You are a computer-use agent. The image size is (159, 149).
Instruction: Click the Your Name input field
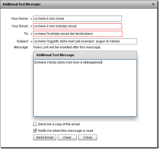77,19
